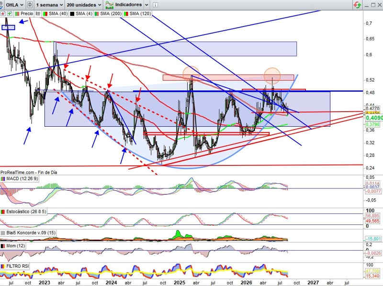
Task: Click the info icon in top toolbar
Action: tap(155, 5)
